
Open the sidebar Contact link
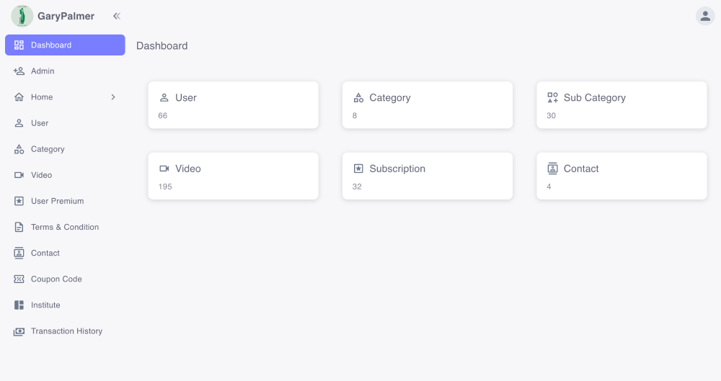point(45,253)
